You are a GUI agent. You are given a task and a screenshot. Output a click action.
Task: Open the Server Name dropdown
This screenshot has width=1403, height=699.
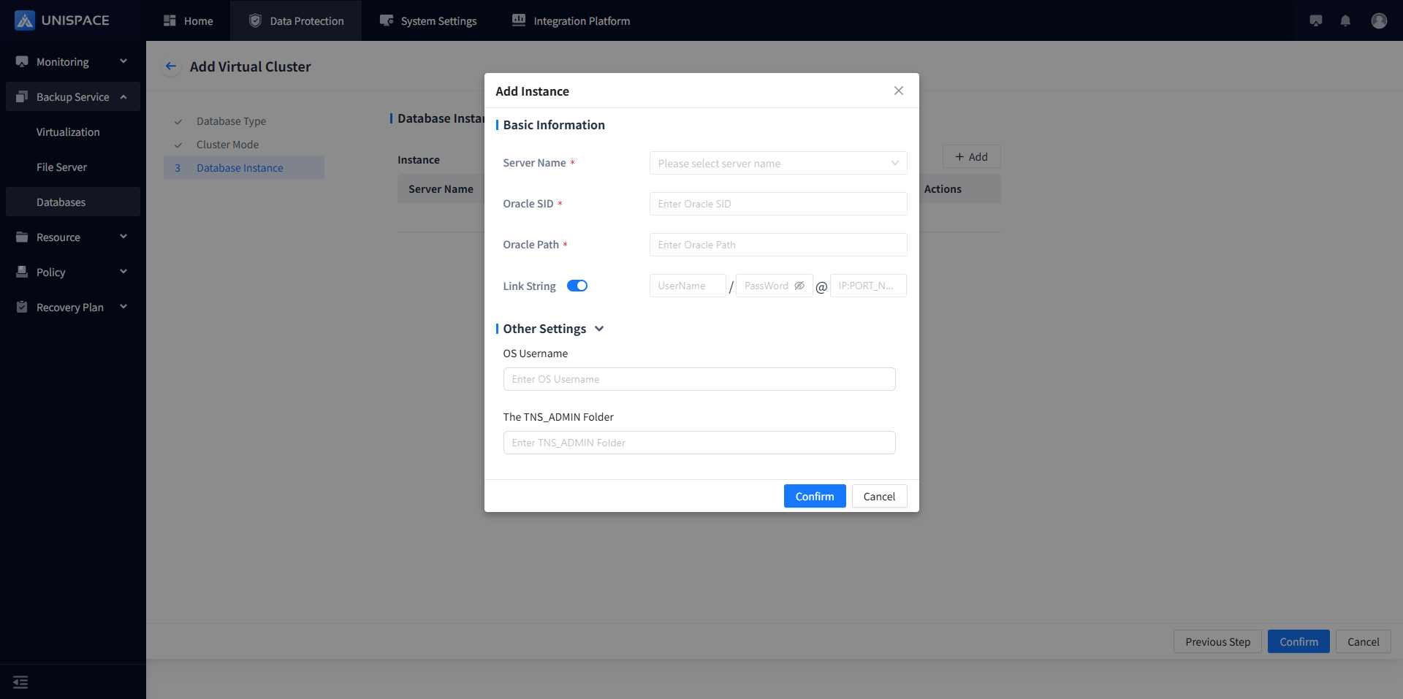coord(777,163)
